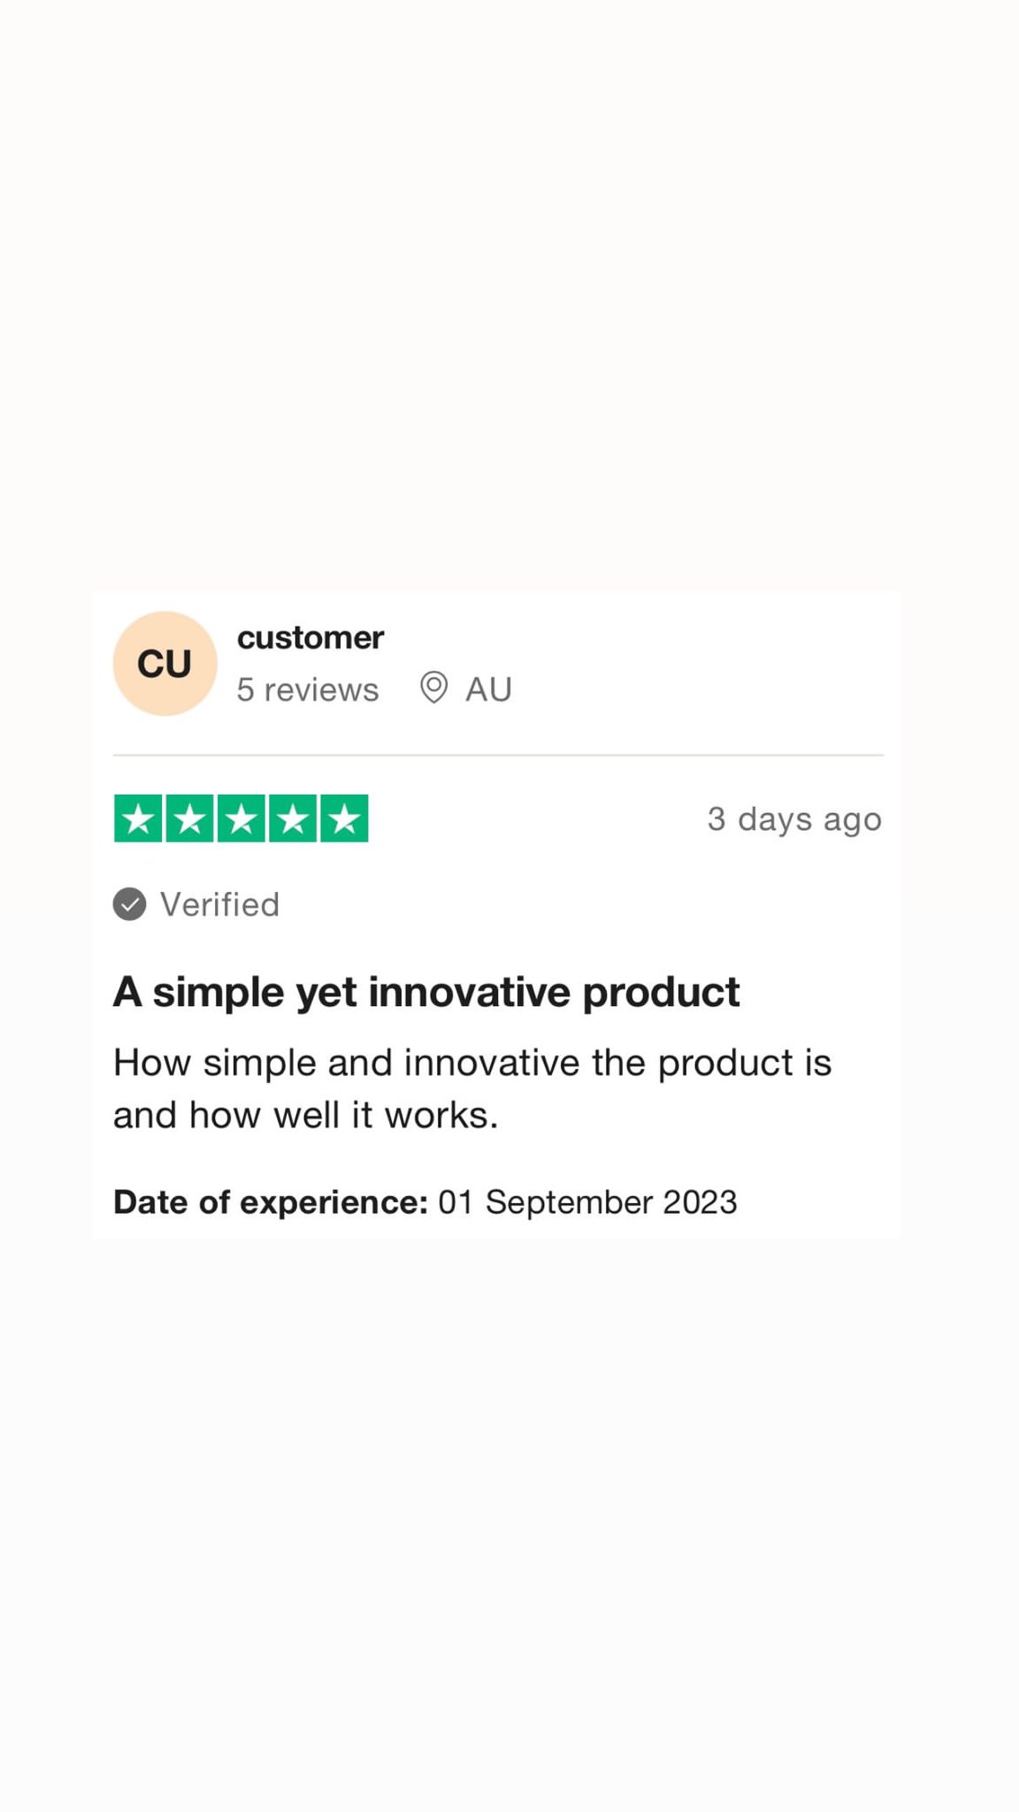Select the third green rating star

point(241,818)
